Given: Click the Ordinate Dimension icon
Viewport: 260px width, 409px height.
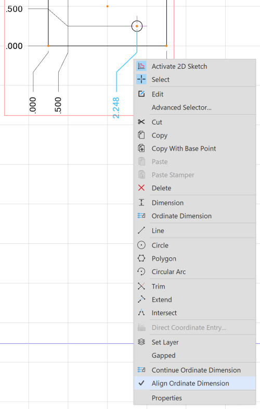Looking at the screenshot, I should [x=141, y=216].
